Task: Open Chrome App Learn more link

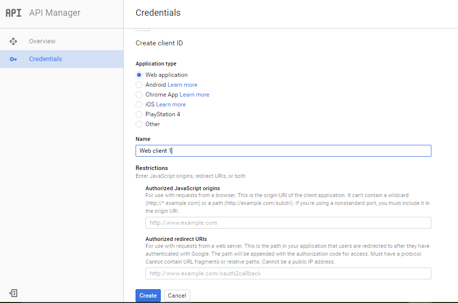Action: pyautogui.click(x=195, y=95)
